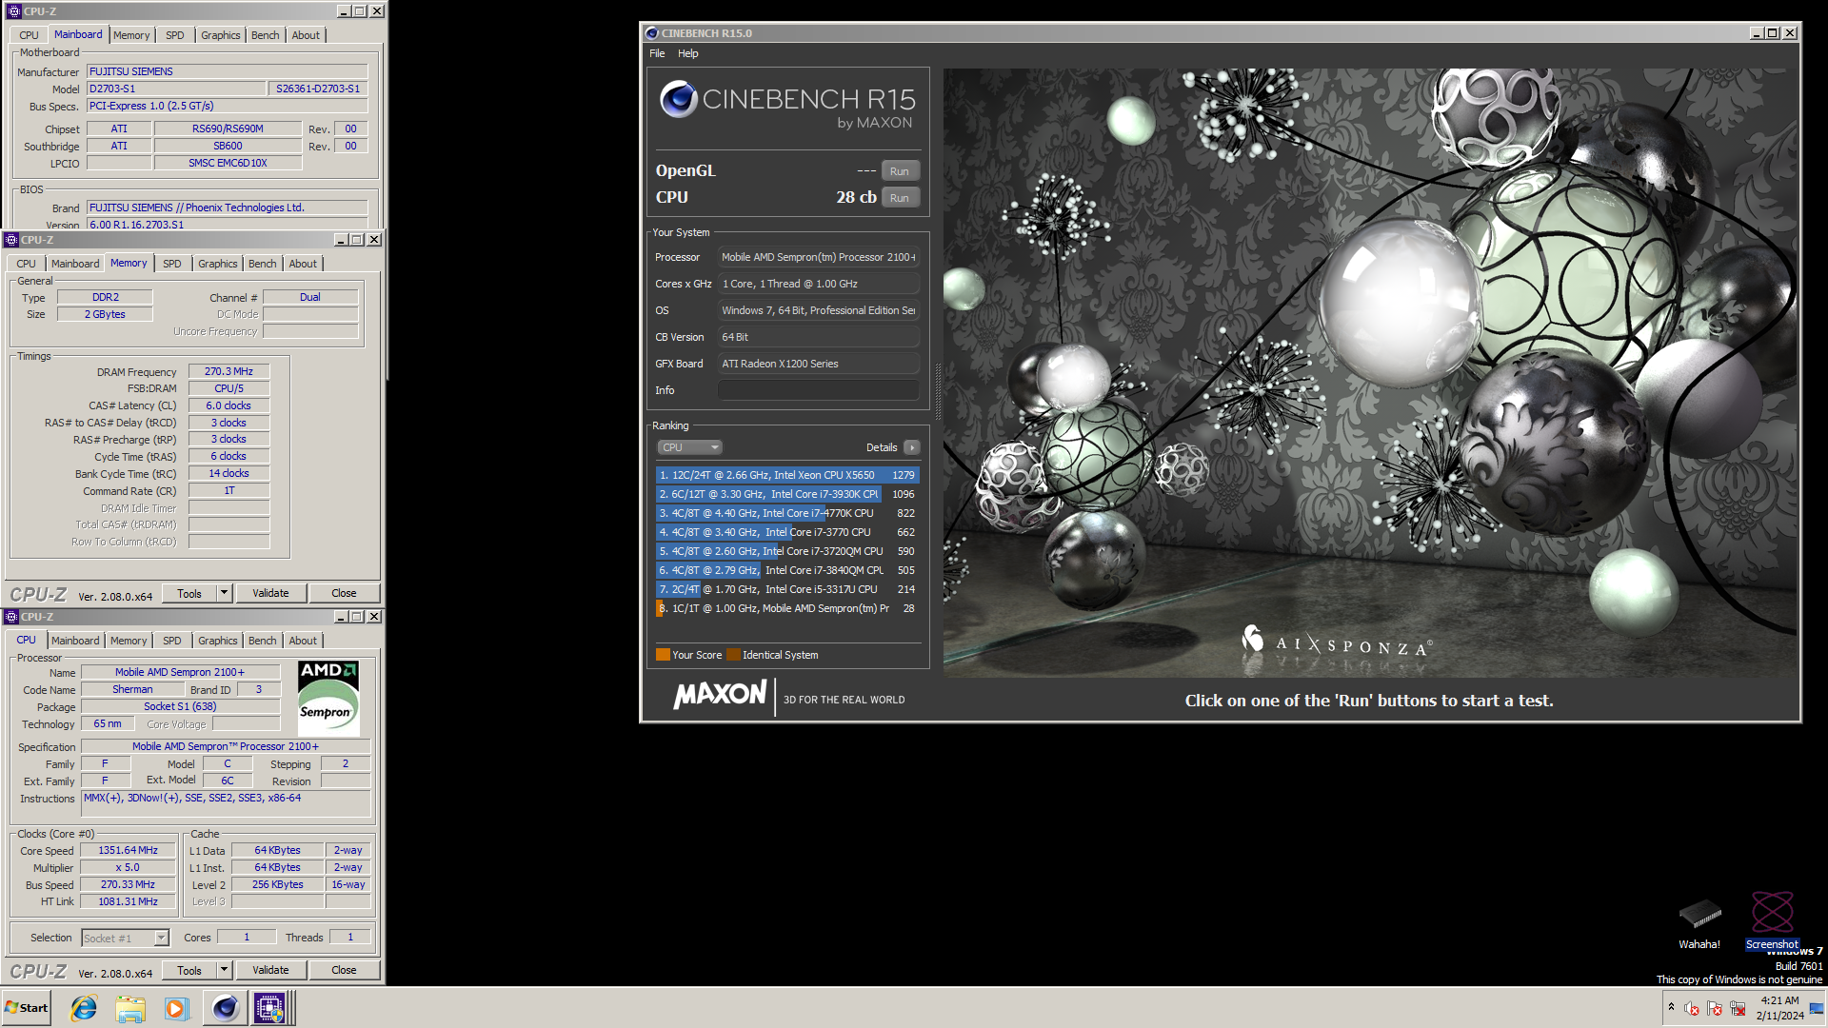The width and height of the screenshot is (1828, 1028).
Task: Click the volume tray icon
Action: point(1692,1008)
